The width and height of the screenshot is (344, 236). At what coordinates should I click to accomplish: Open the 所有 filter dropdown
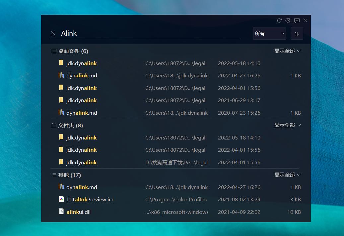click(270, 33)
